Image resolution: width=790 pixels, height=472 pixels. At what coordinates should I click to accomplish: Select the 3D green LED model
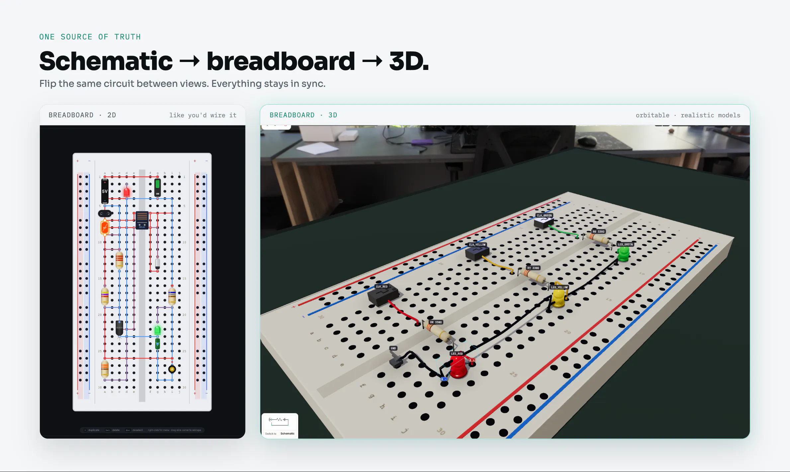point(623,254)
